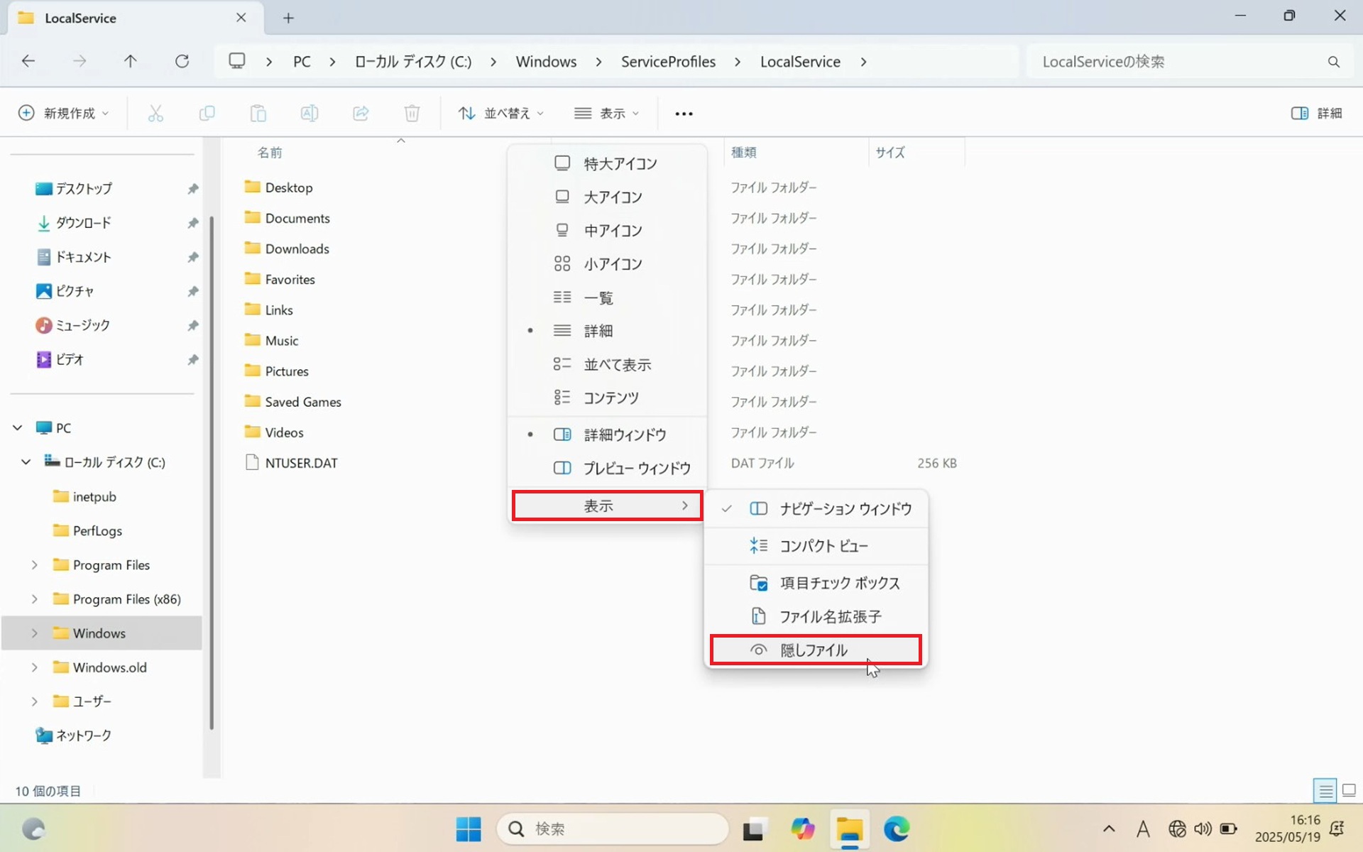
Task: Click the delete trash can icon in the toolbar
Action: [x=412, y=113]
